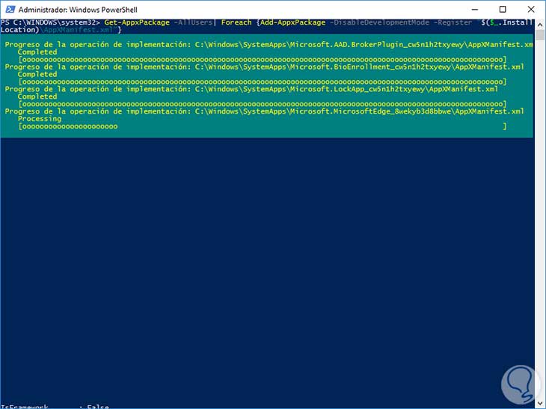546x409 pixels.
Task: Click the window title 'Administrador: Windows PowerShell'
Action: point(78,10)
